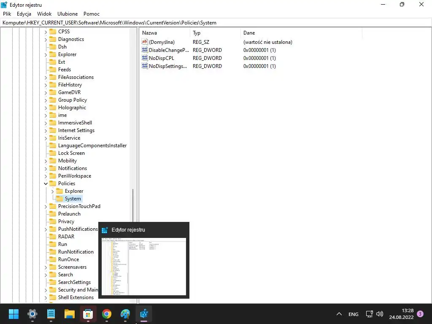
Task: Select the Feeds folder icon
Action: (53, 70)
